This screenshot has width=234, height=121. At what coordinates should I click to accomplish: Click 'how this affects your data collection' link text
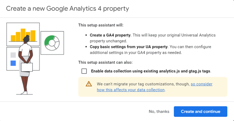click(131, 90)
